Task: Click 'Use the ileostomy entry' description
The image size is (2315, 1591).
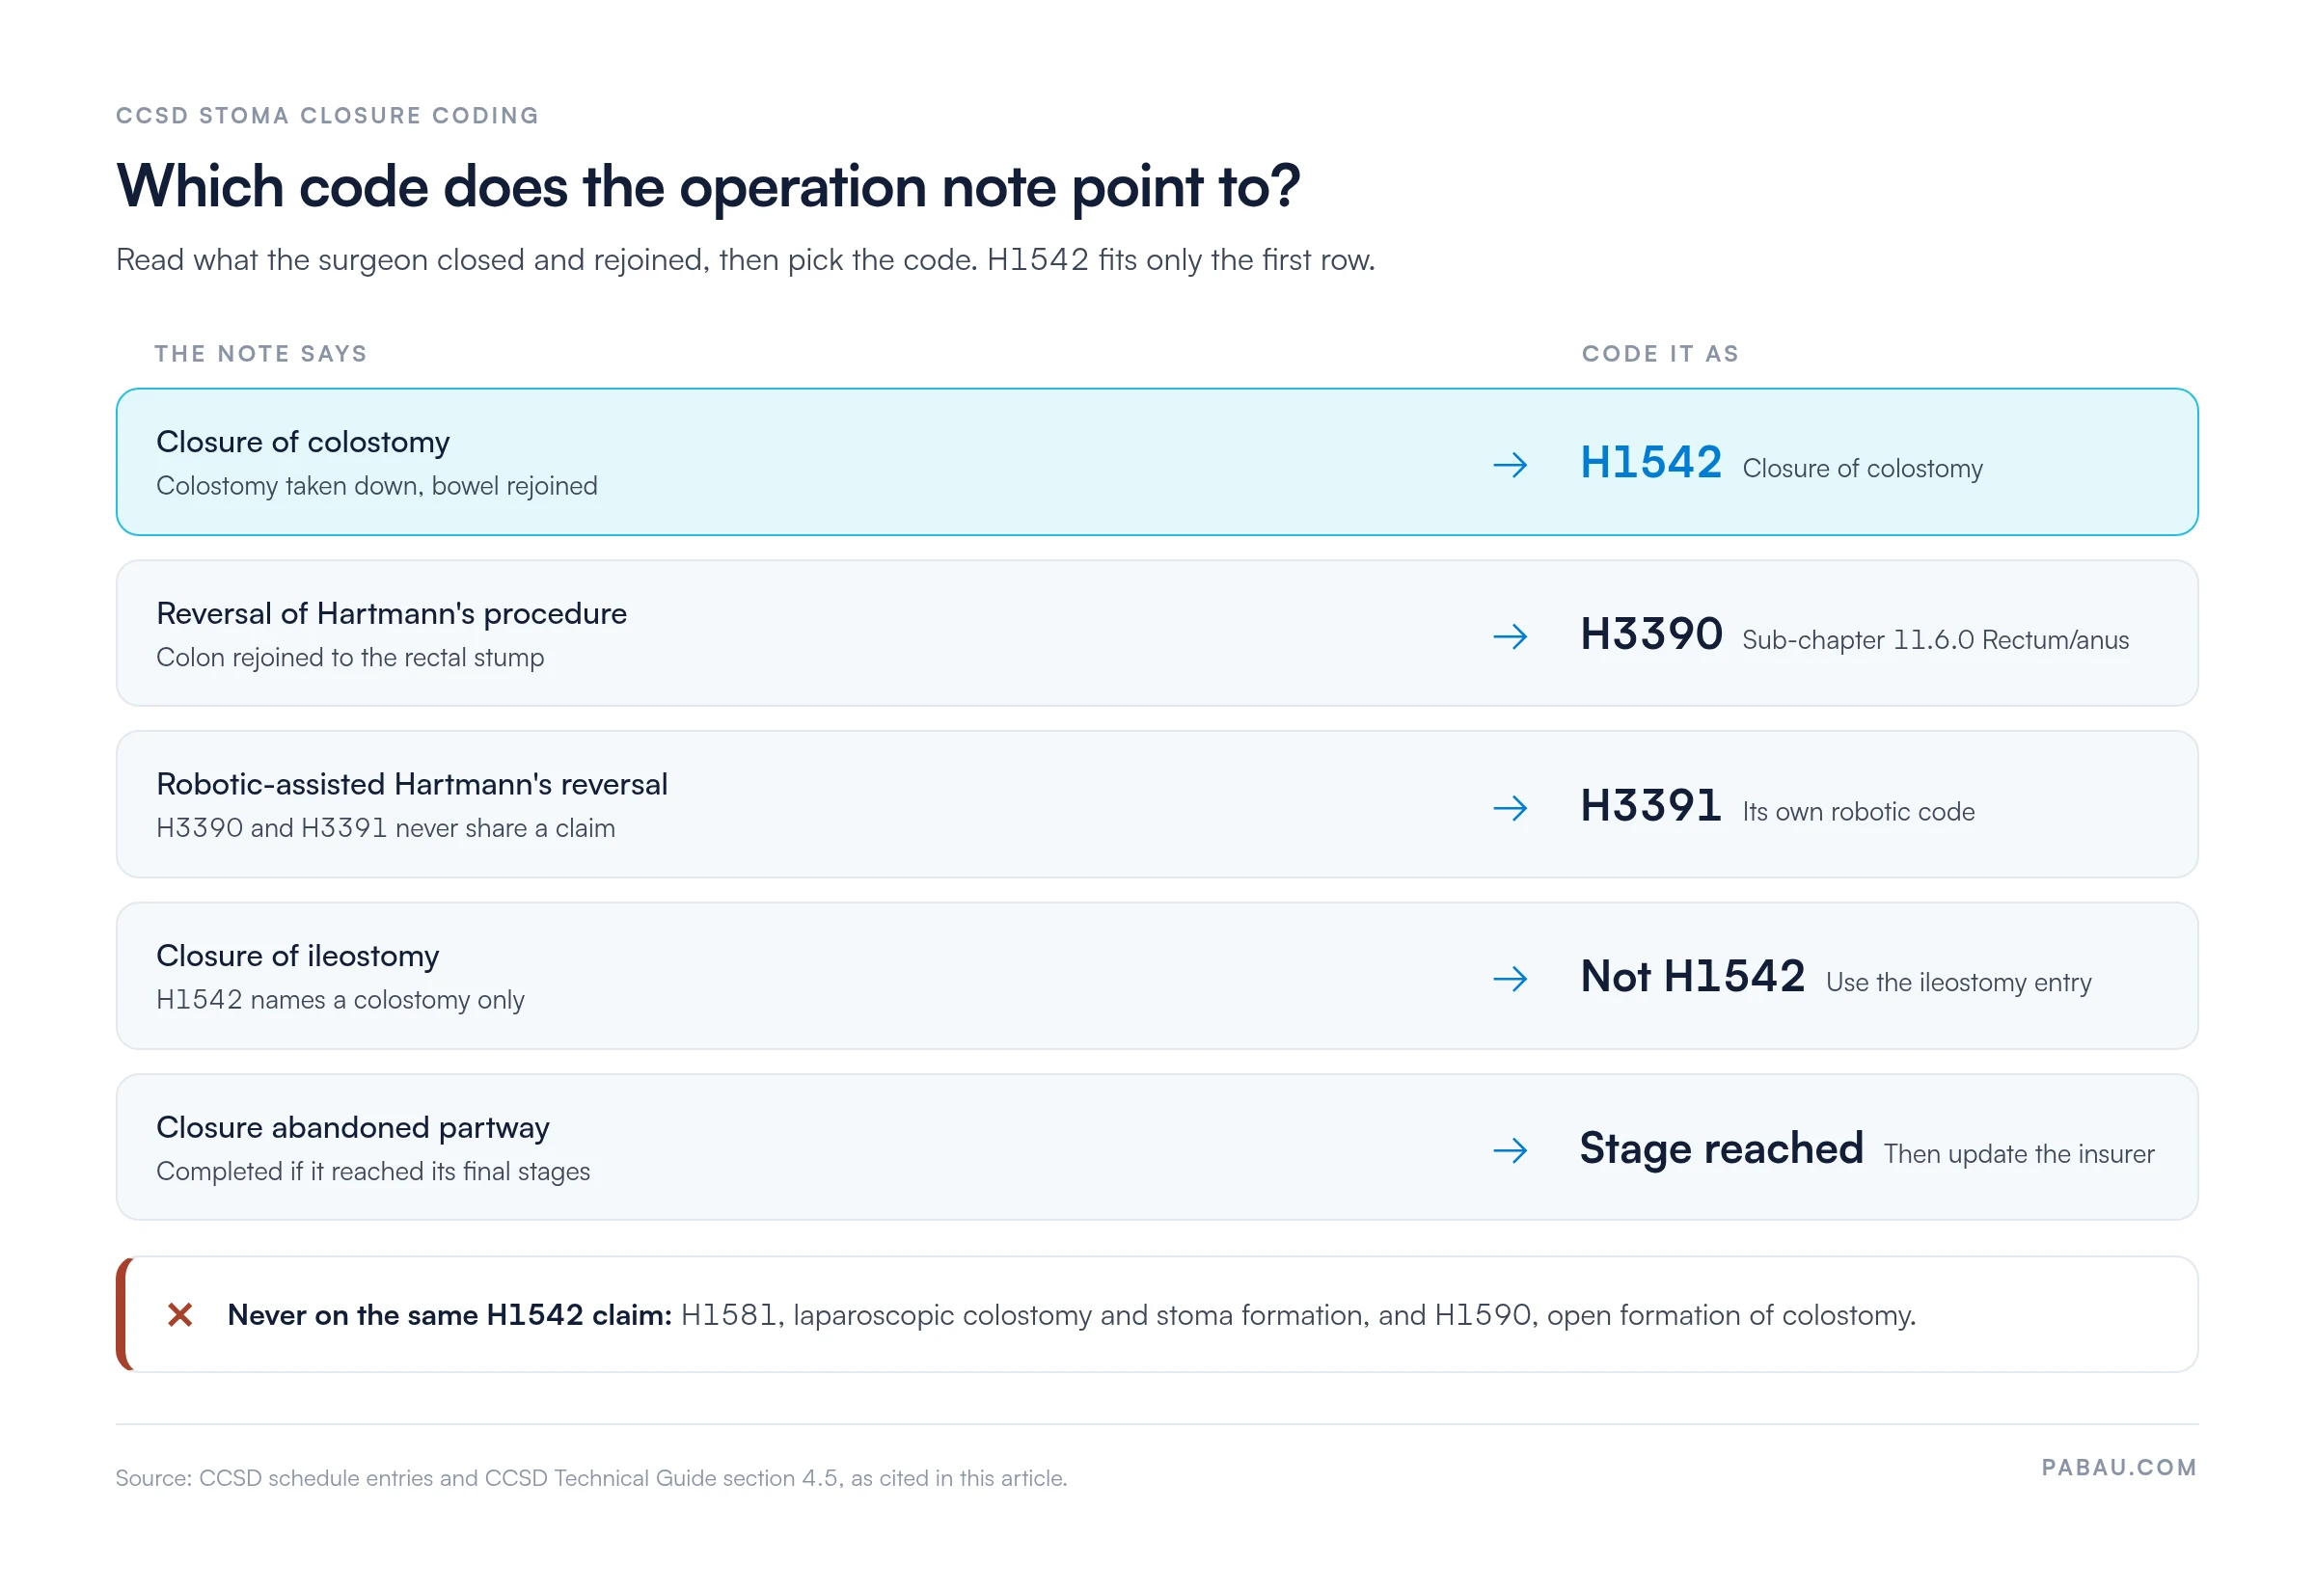Action: 1958,983
